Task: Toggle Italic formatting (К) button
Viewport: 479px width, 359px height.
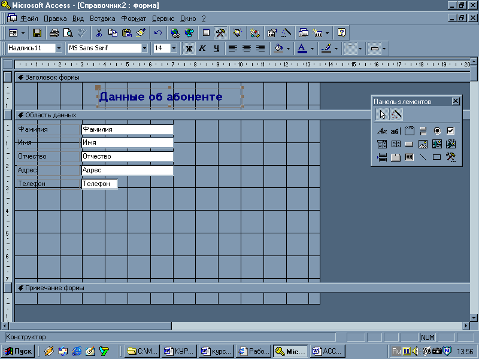Action: pos(202,48)
